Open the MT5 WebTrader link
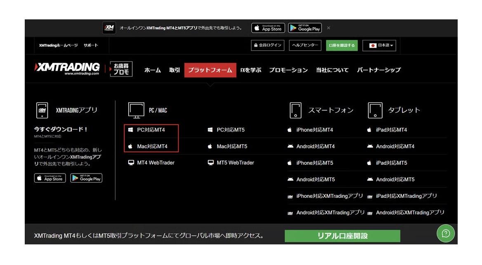This screenshot has width=482, height=265. coord(235,163)
